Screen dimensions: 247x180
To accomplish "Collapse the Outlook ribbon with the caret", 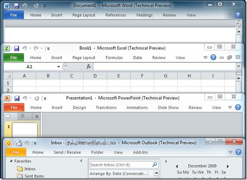I will click(230, 152).
